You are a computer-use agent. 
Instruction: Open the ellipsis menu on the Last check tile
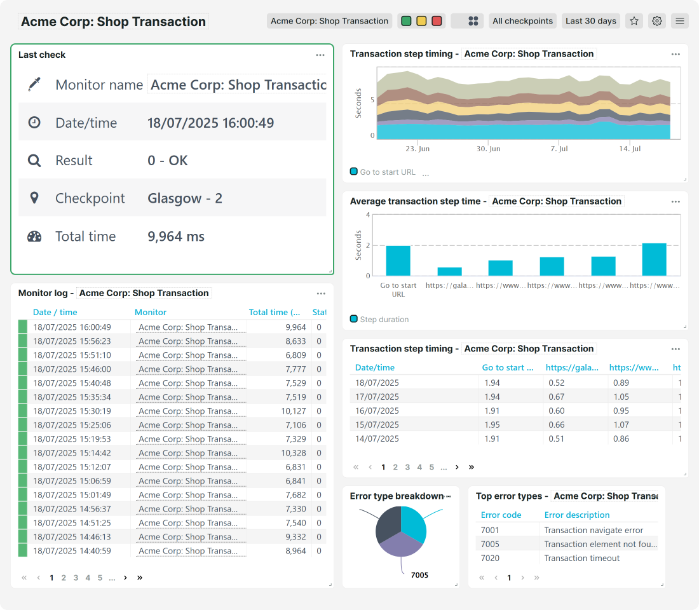(x=320, y=55)
